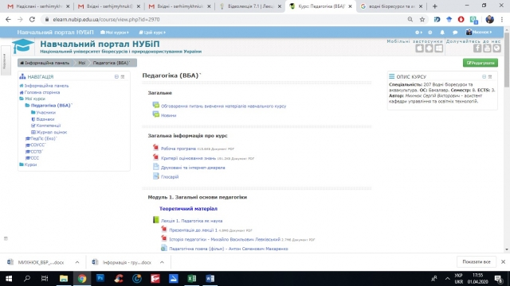
Task: Open Лекція 1. Педагогіка як наука
Action: pos(191,221)
